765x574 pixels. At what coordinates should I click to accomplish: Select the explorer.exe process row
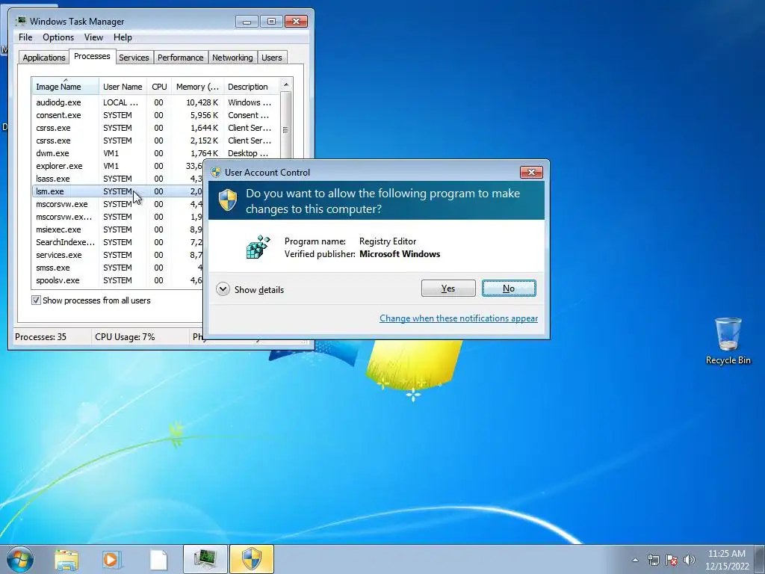(x=117, y=166)
